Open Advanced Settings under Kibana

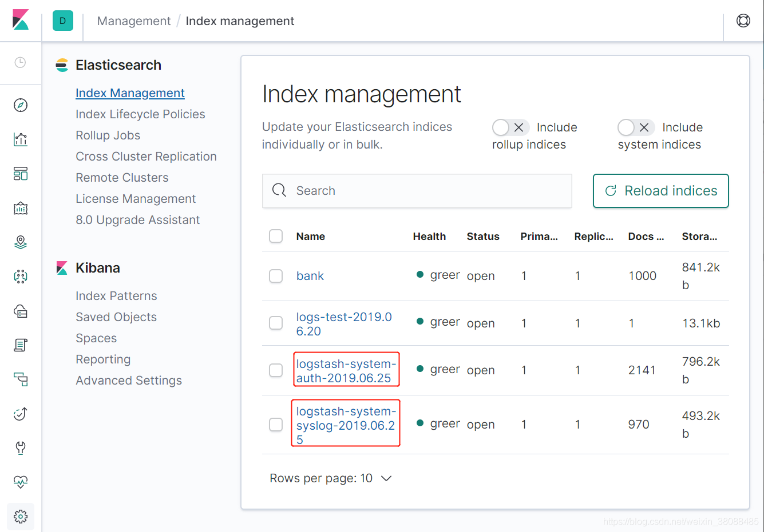click(129, 381)
